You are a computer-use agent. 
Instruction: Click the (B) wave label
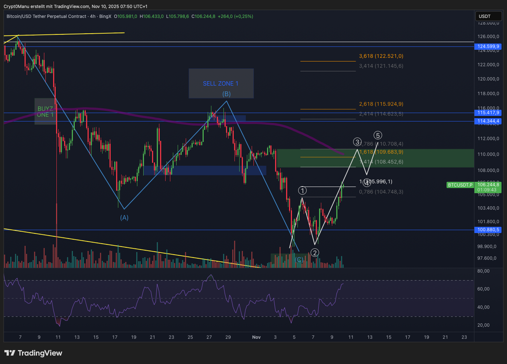coord(226,94)
